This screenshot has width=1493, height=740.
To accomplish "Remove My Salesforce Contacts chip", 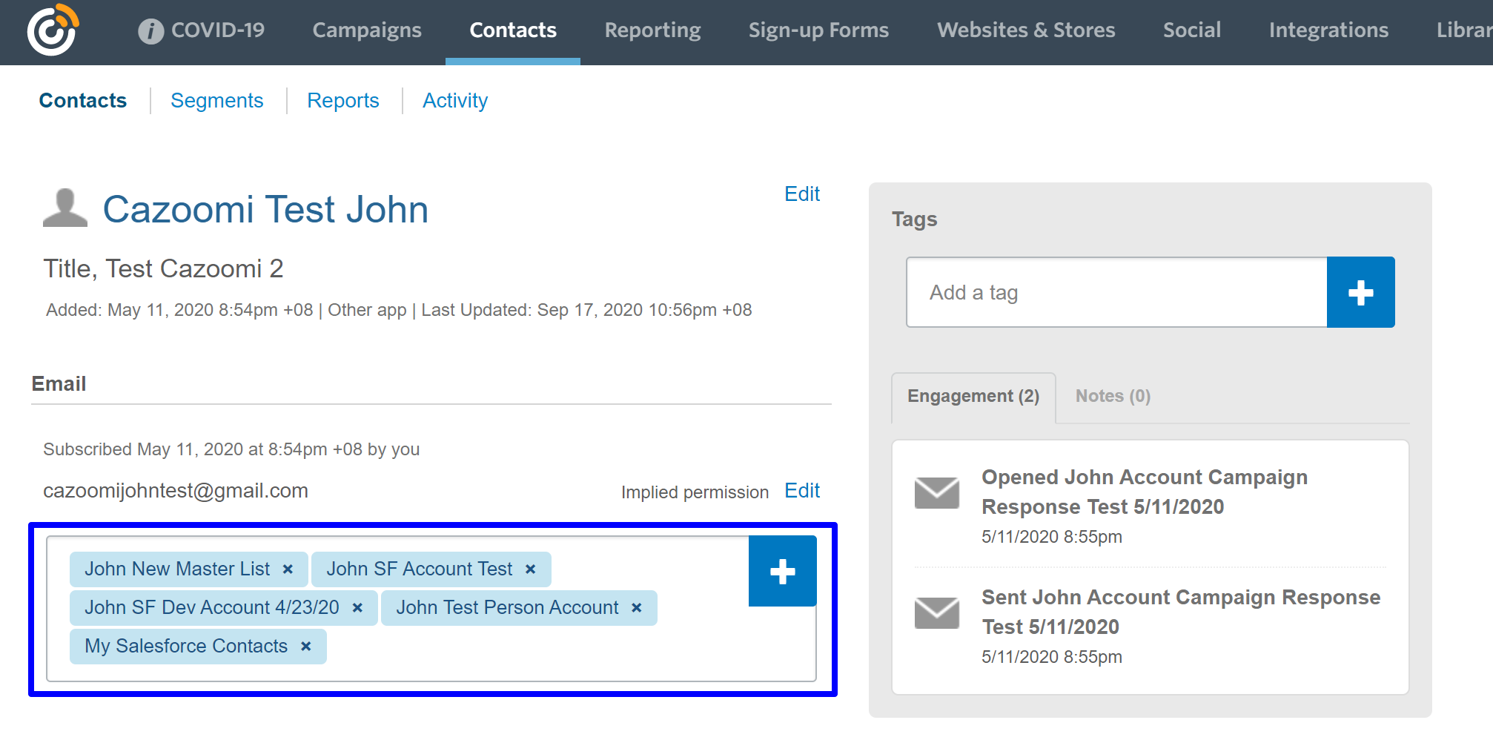I will click(x=305, y=647).
